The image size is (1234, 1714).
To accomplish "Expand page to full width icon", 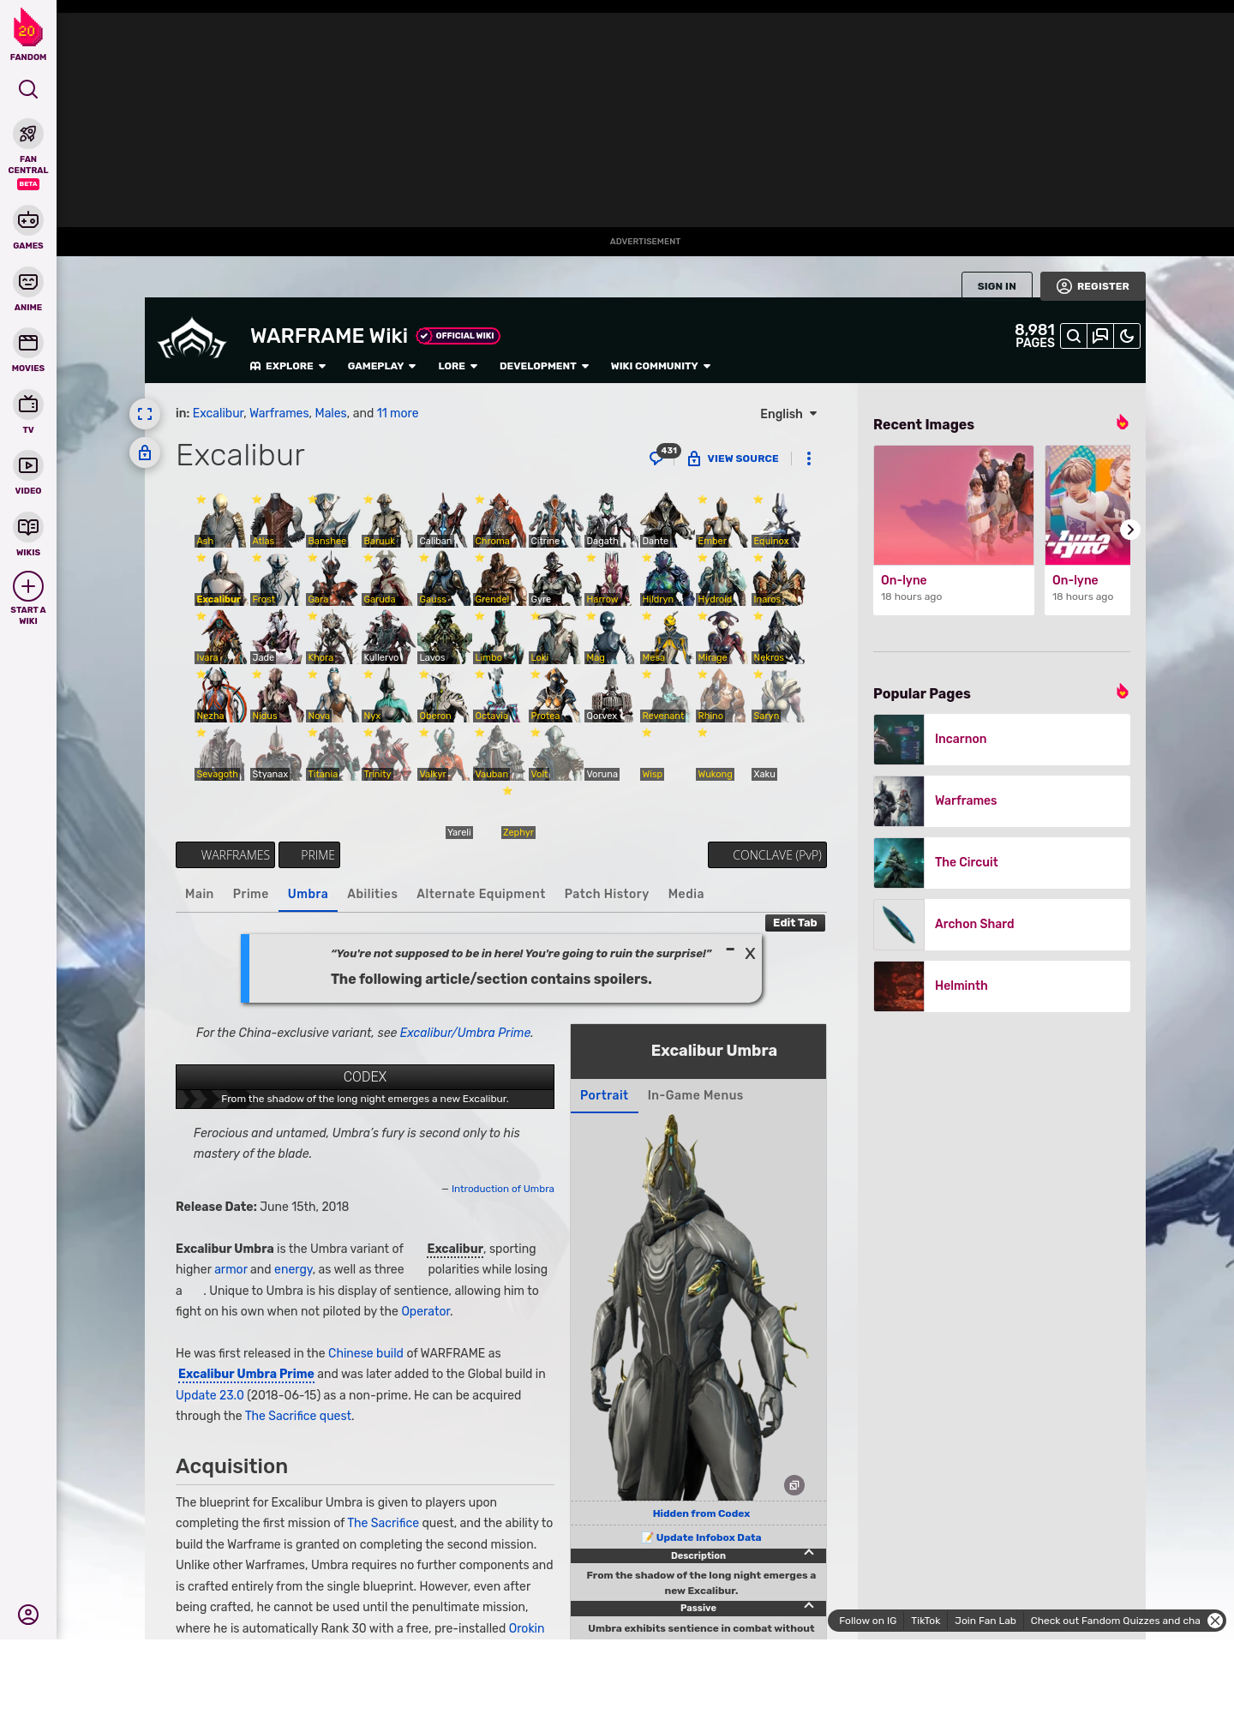I will coord(145,414).
